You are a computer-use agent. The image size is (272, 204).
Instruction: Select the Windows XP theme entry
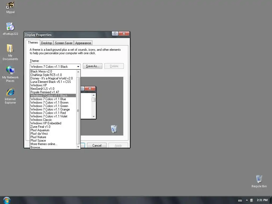(x=53, y=85)
